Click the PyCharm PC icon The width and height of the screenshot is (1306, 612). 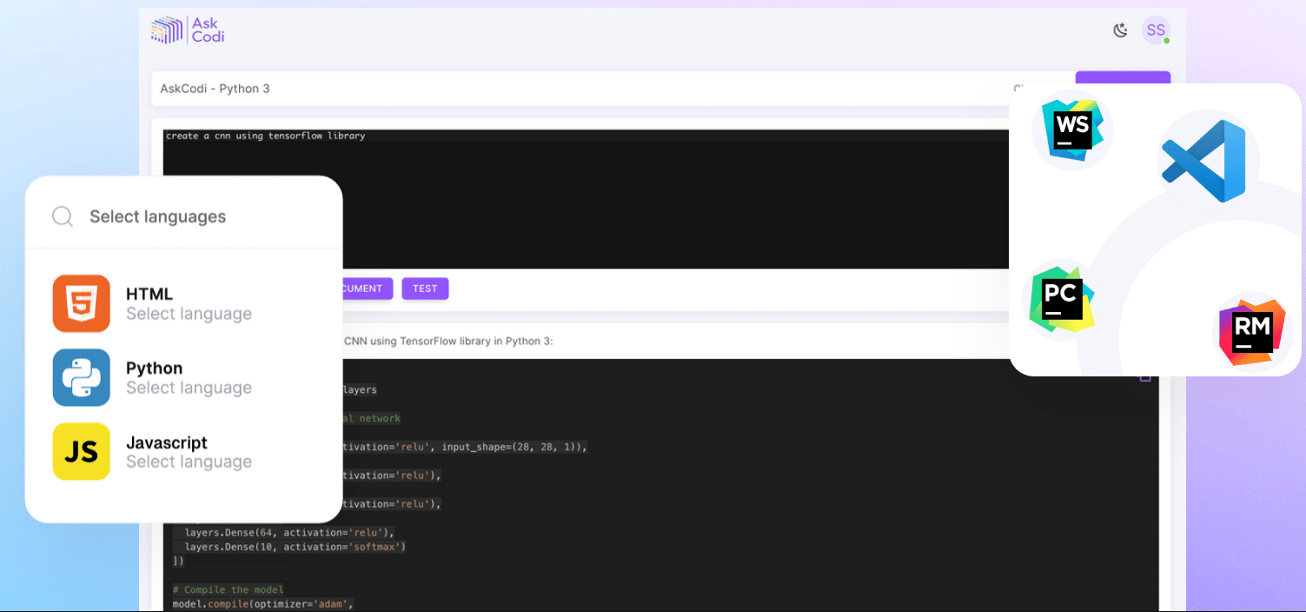(1062, 300)
